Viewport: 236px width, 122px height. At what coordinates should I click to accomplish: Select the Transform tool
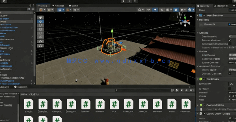(40, 37)
